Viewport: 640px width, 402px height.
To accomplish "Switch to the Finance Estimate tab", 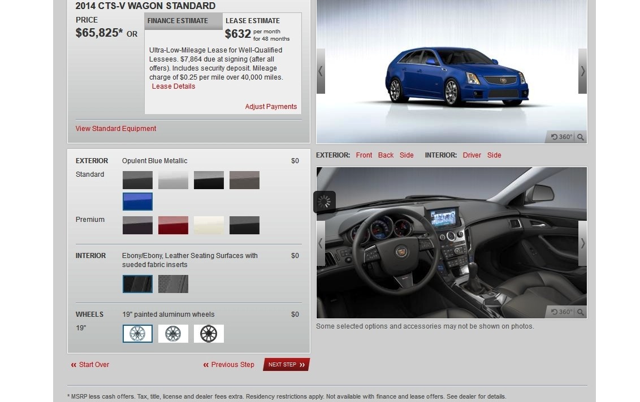I will [183, 21].
